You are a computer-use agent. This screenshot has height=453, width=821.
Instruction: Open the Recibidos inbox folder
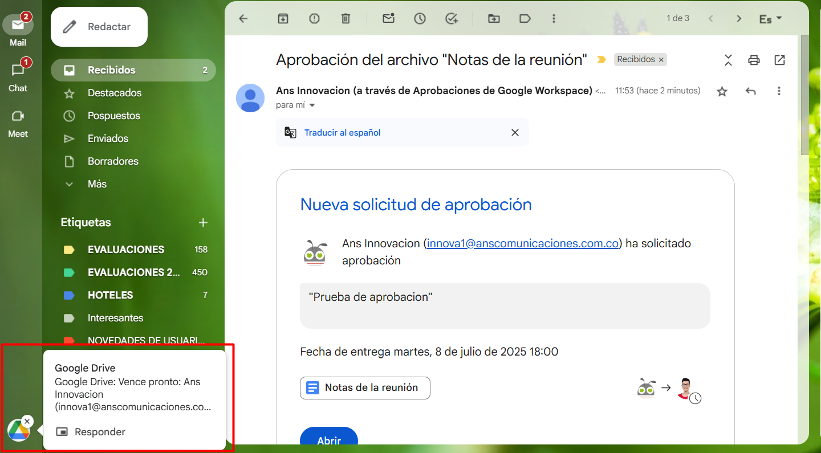pos(133,70)
